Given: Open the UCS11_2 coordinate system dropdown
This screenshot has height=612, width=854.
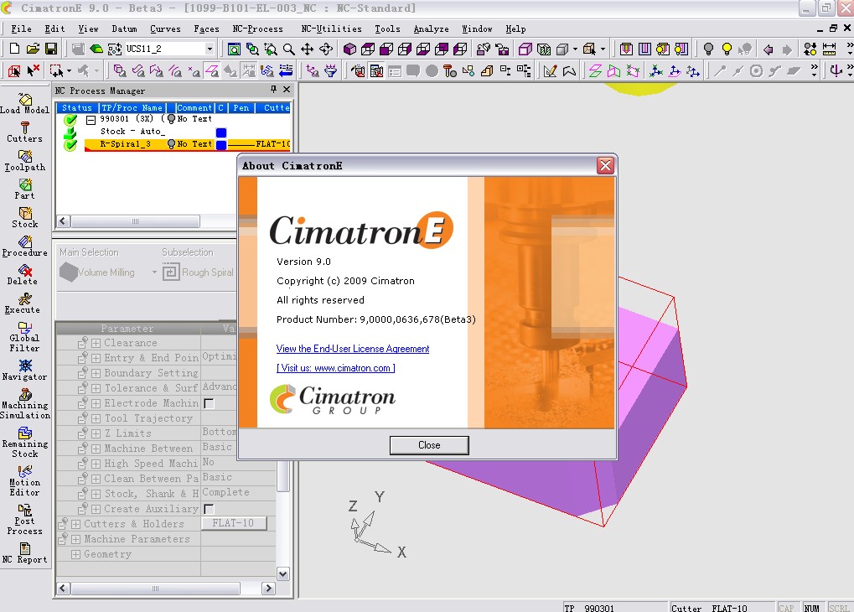Looking at the screenshot, I should tap(210, 49).
